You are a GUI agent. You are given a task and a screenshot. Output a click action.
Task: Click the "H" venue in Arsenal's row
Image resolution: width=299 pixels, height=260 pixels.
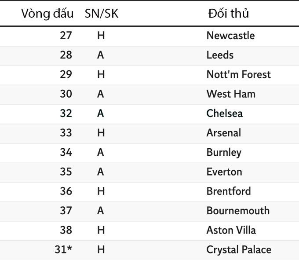(101, 132)
